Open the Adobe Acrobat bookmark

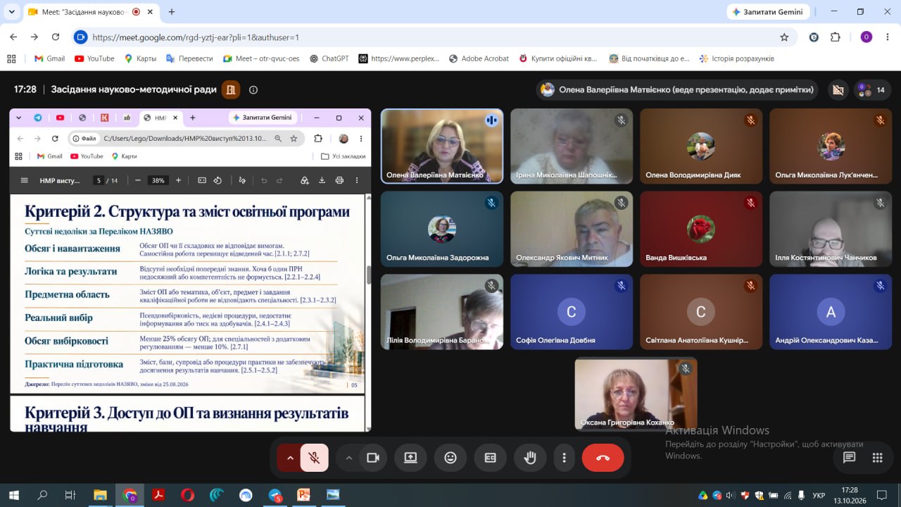[478, 58]
